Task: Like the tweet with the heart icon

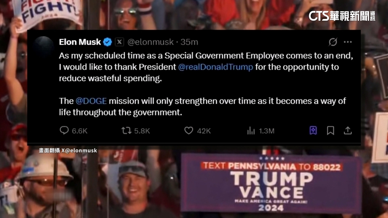Action: click(x=189, y=130)
